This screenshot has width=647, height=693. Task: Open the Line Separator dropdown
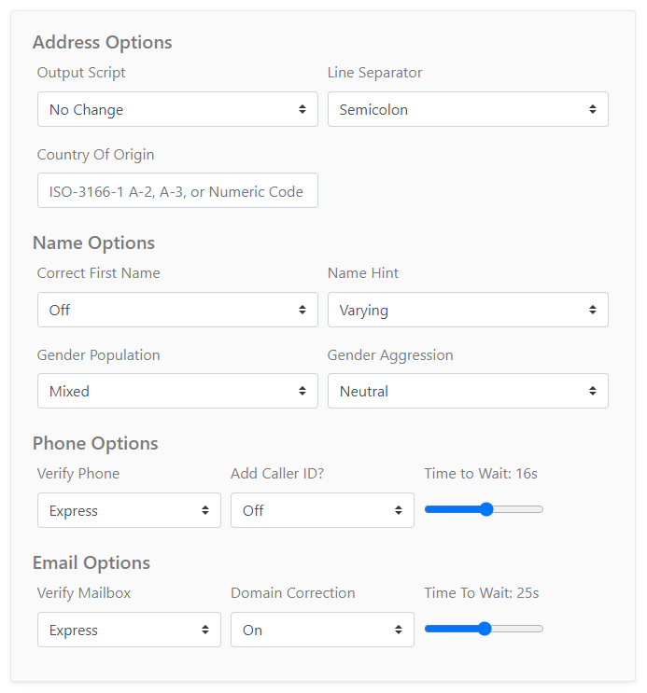tap(468, 109)
